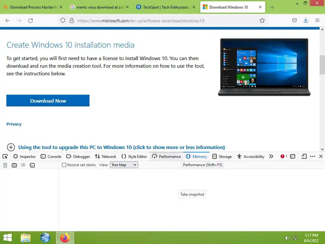
Task: Click the forward navigation arrow
Action: 19,21
